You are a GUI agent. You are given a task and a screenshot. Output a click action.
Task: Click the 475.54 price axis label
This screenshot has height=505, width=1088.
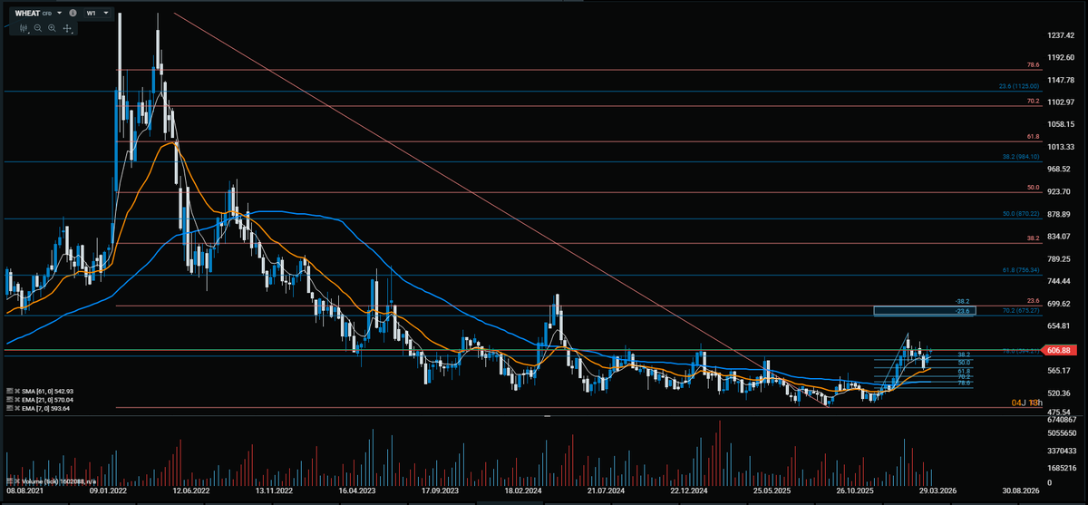click(x=1061, y=413)
